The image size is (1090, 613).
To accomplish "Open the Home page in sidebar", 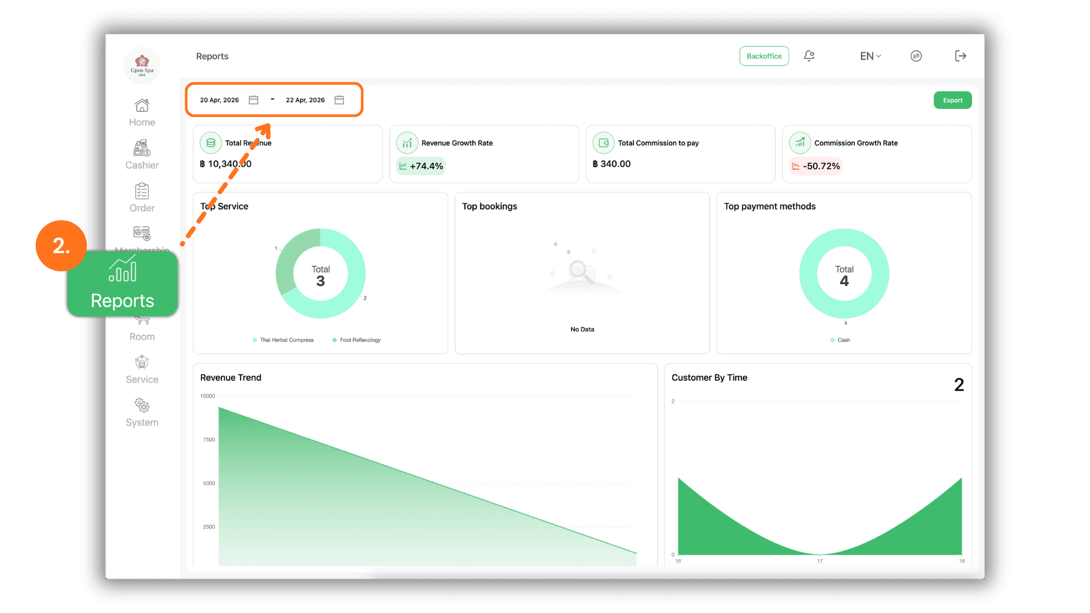I will [142, 113].
